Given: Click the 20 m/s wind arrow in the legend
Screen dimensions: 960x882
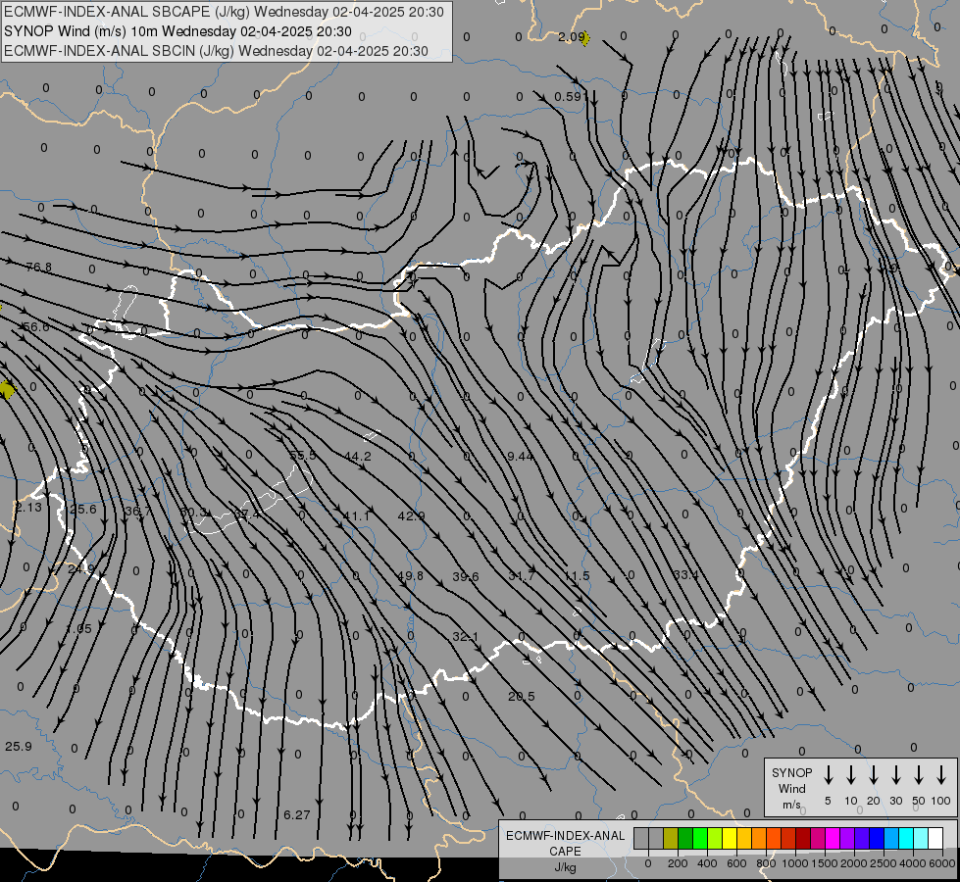Looking at the screenshot, I should click(x=873, y=775).
